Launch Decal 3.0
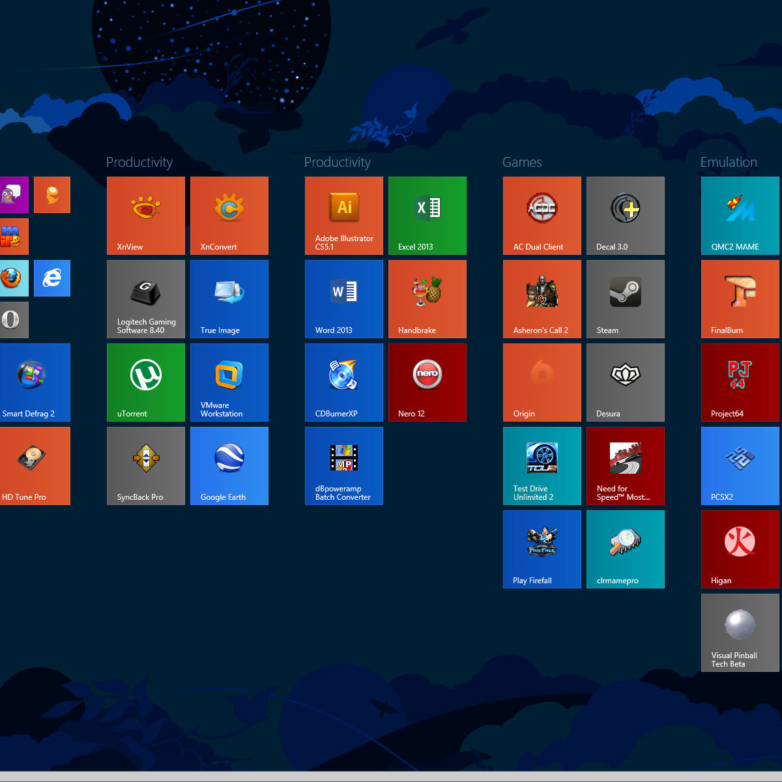The height and width of the screenshot is (782, 782). click(626, 216)
